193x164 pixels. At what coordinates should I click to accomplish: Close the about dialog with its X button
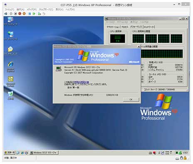139,47
